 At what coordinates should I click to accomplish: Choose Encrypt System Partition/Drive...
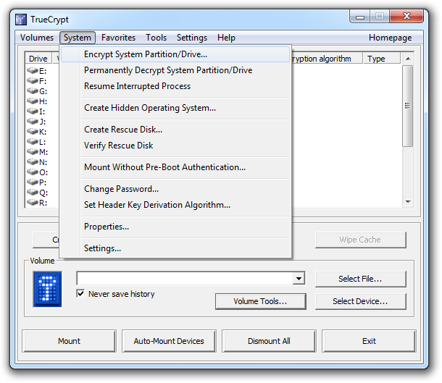pyautogui.click(x=175, y=54)
